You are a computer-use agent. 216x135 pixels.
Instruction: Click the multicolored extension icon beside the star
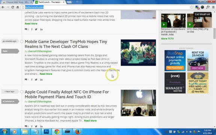[x=197, y=7]
